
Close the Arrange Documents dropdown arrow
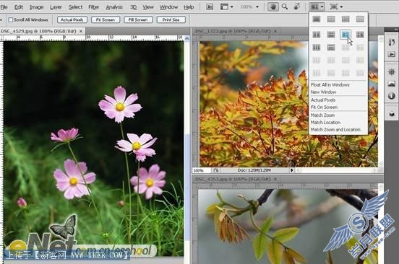click(322, 7)
